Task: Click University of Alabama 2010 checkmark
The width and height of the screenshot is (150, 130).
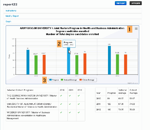Action: [x=61, y=104]
